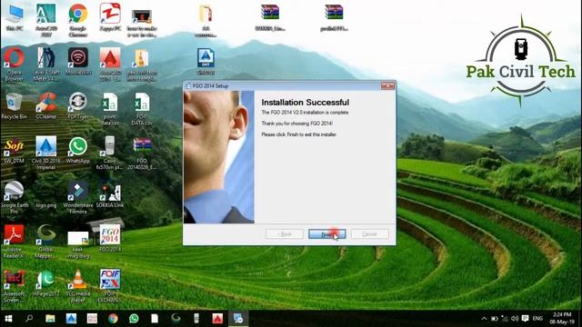
Task: Select the SW_DTM desktop shortcut
Action: [x=15, y=151]
